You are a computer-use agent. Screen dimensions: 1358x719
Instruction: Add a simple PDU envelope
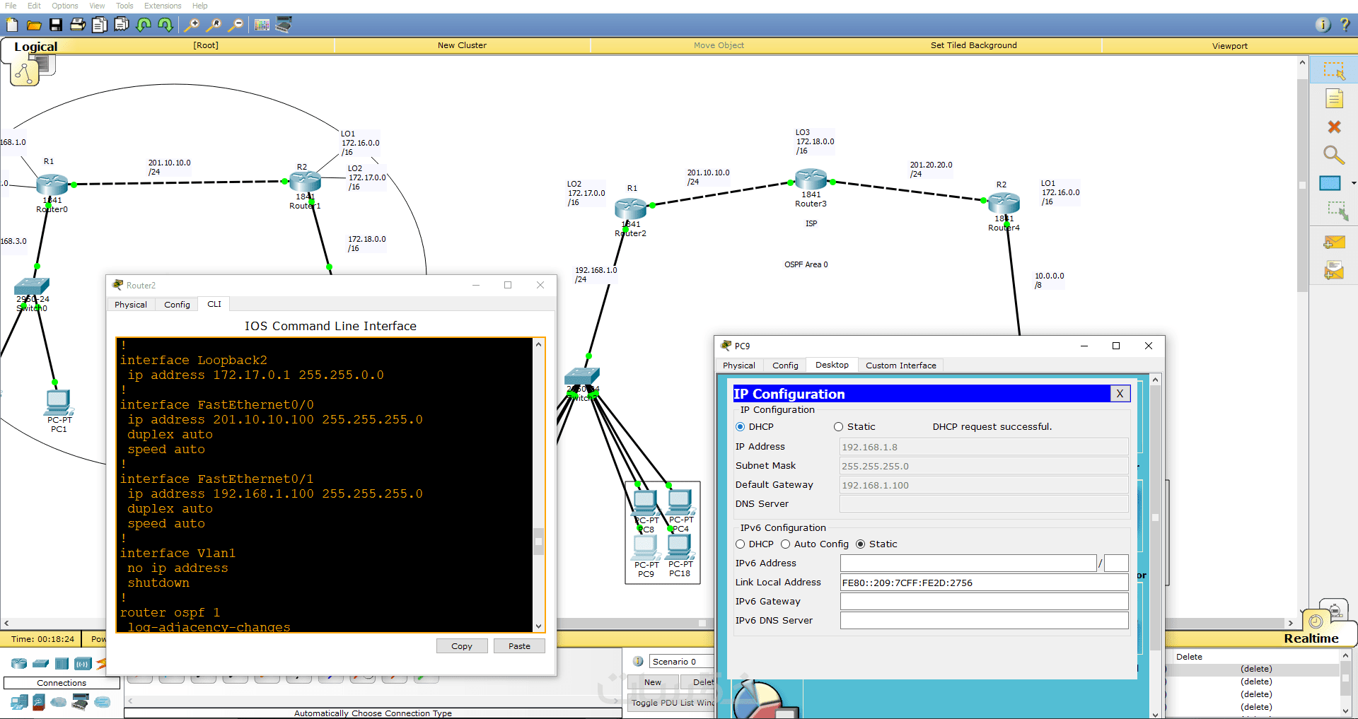click(1334, 242)
